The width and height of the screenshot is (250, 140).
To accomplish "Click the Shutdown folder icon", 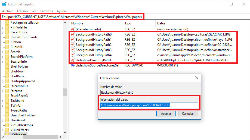I will (7, 71).
